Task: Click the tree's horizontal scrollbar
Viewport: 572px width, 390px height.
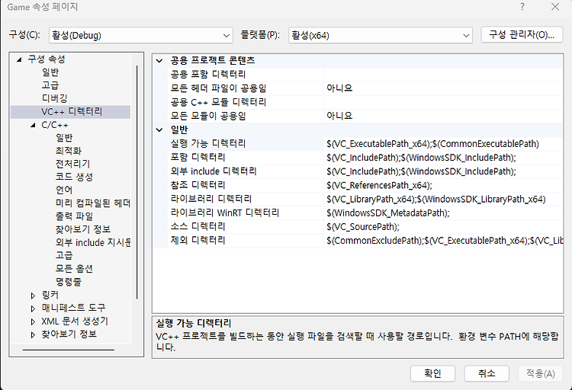Action: pos(69,350)
